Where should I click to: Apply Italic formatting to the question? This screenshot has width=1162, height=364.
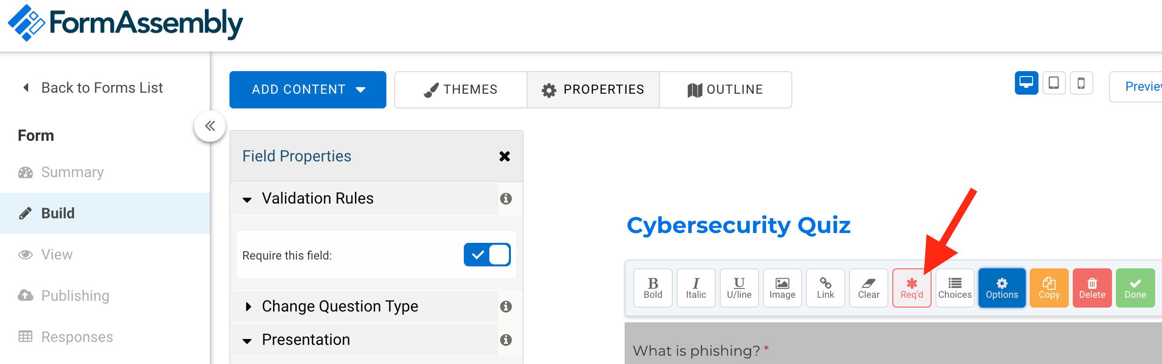point(696,288)
